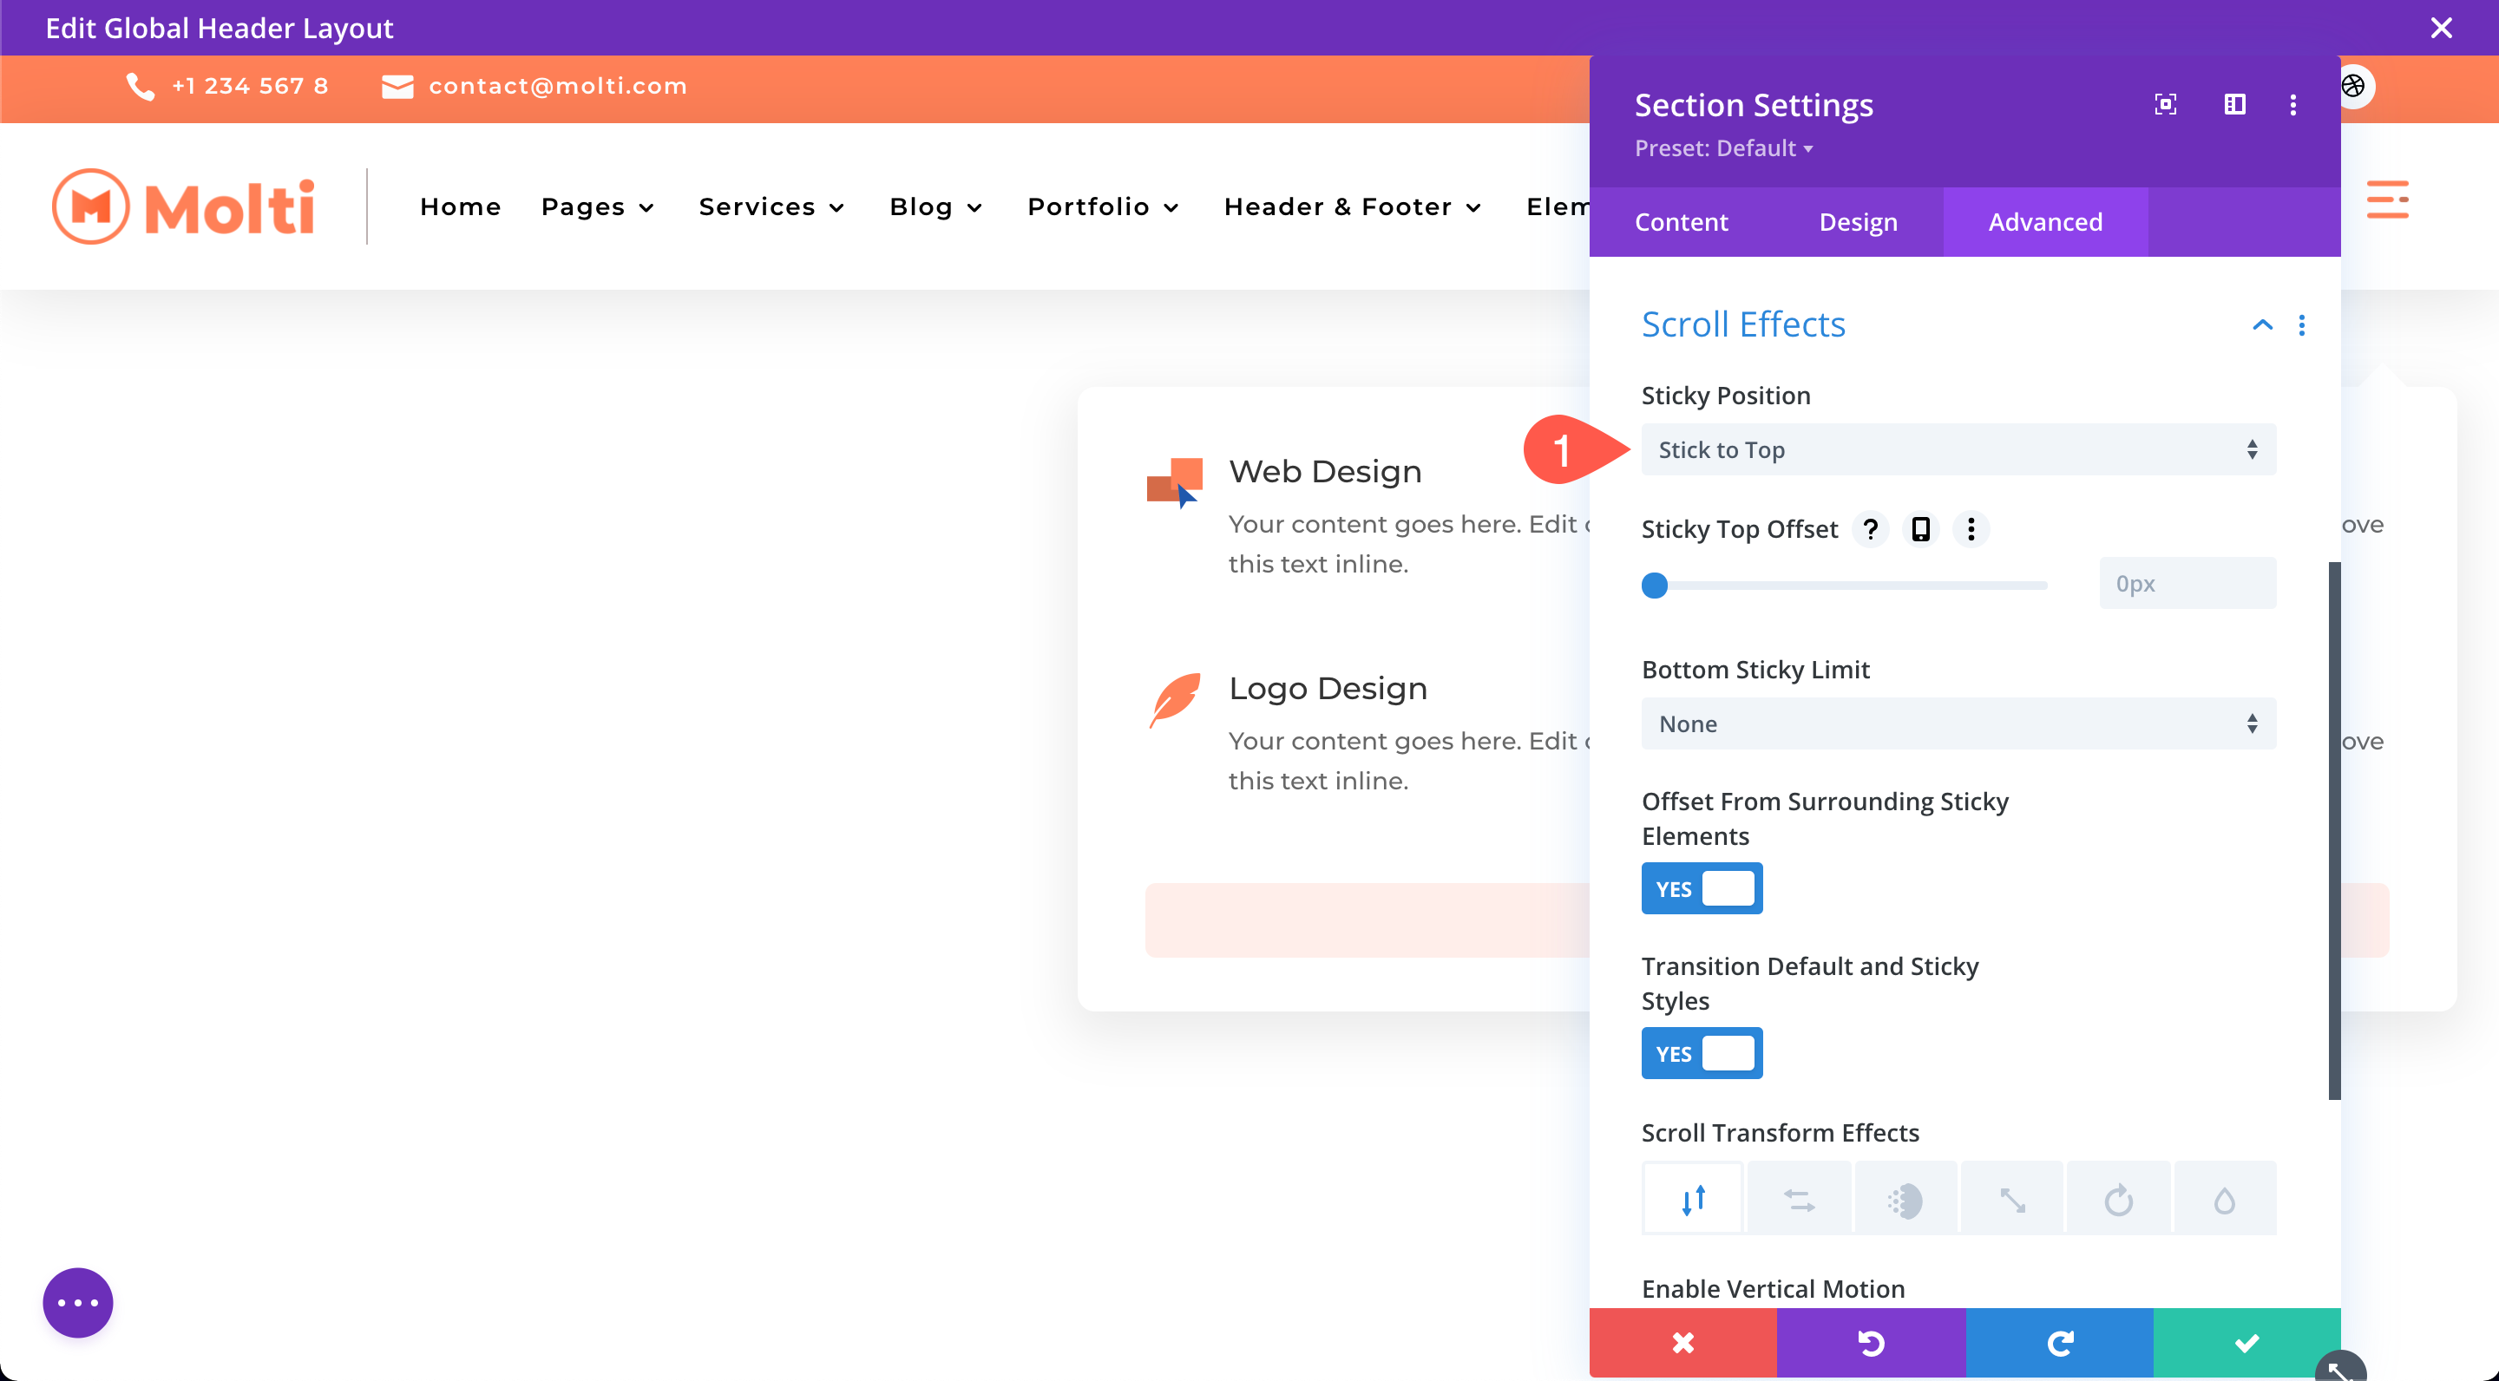This screenshot has height=1381, width=2499.
Task: Open responsive options for Sticky Top Offset
Action: pyautogui.click(x=1920, y=528)
